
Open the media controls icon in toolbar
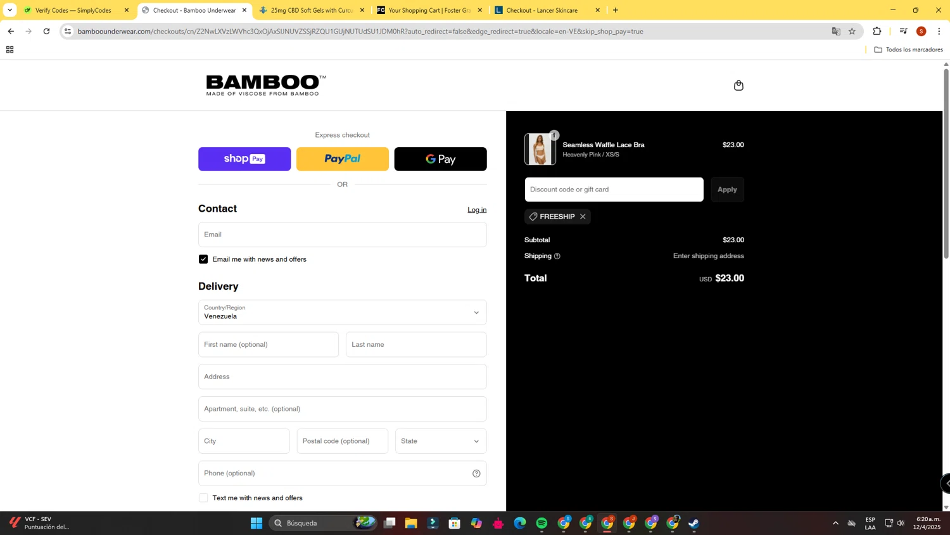tap(904, 31)
